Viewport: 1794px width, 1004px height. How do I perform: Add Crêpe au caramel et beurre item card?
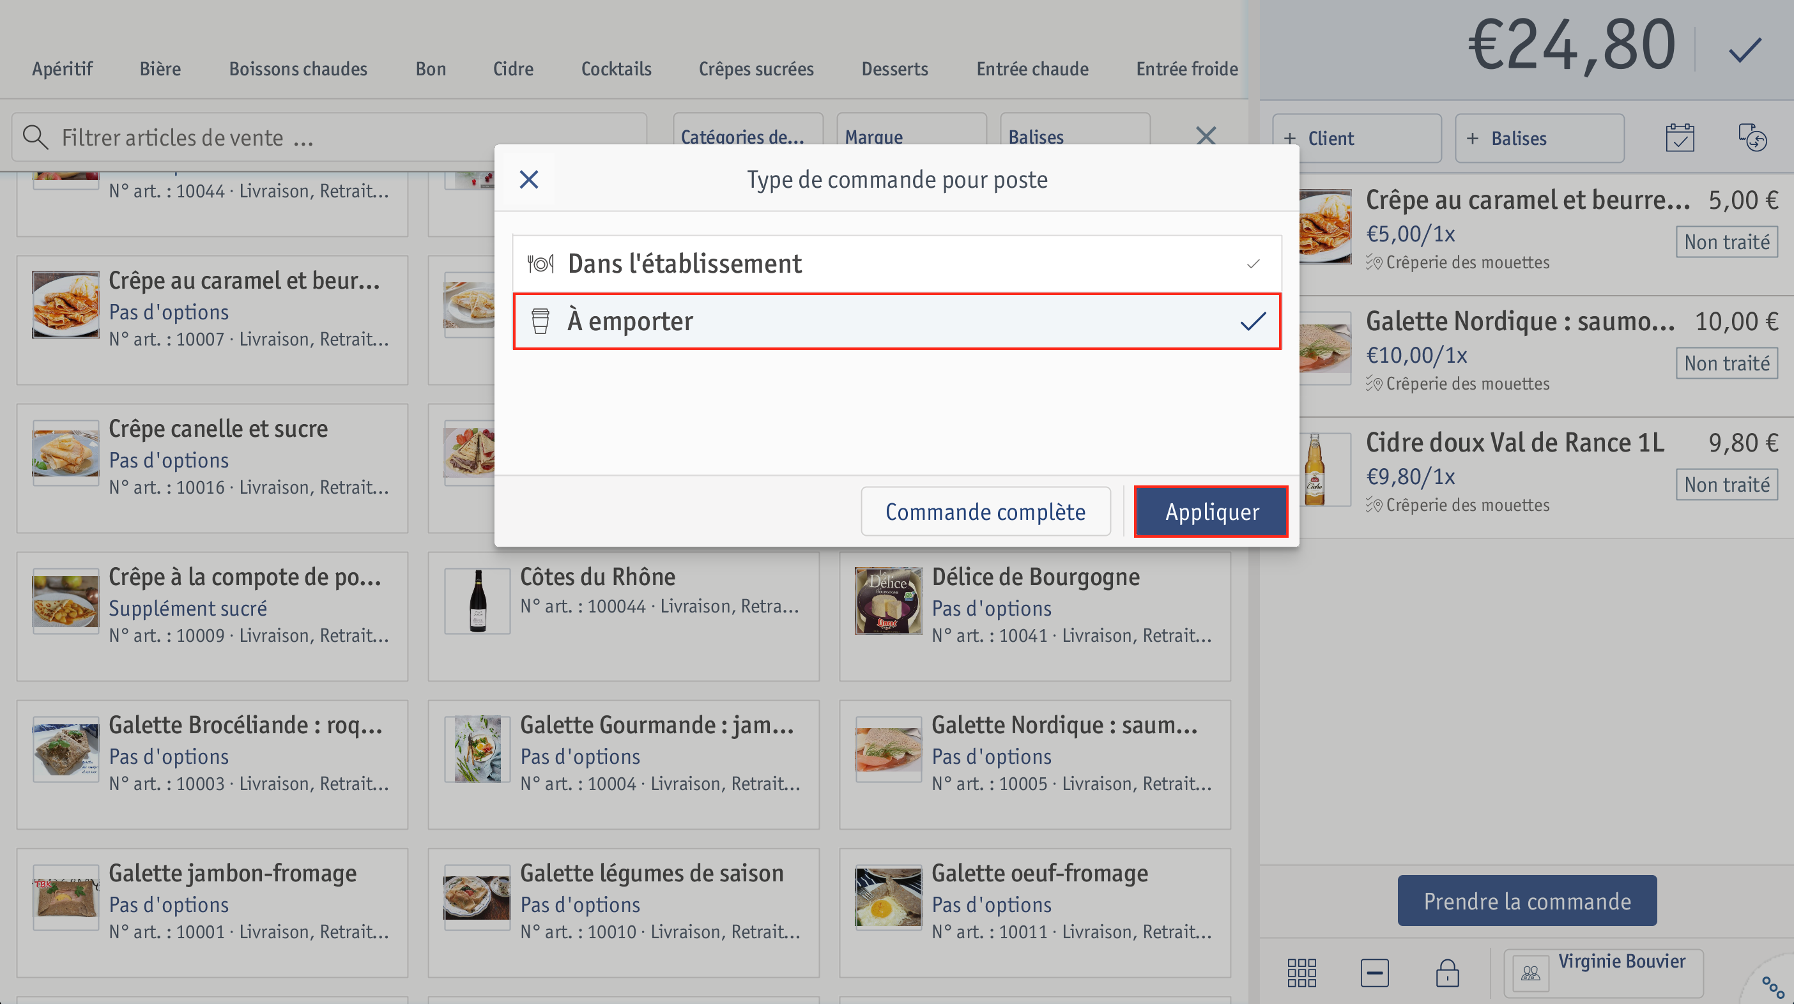(x=212, y=320)
